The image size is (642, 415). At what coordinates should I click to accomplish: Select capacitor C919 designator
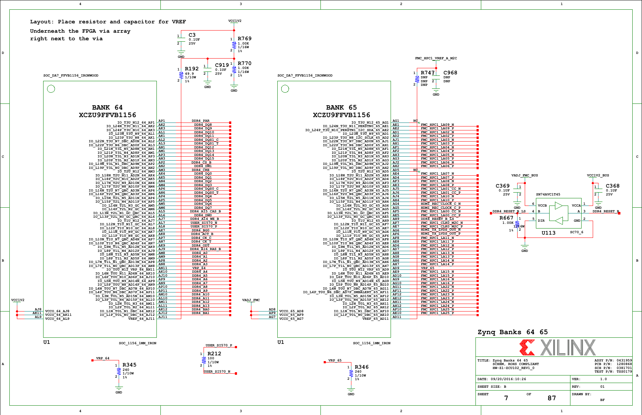point(222,65)
